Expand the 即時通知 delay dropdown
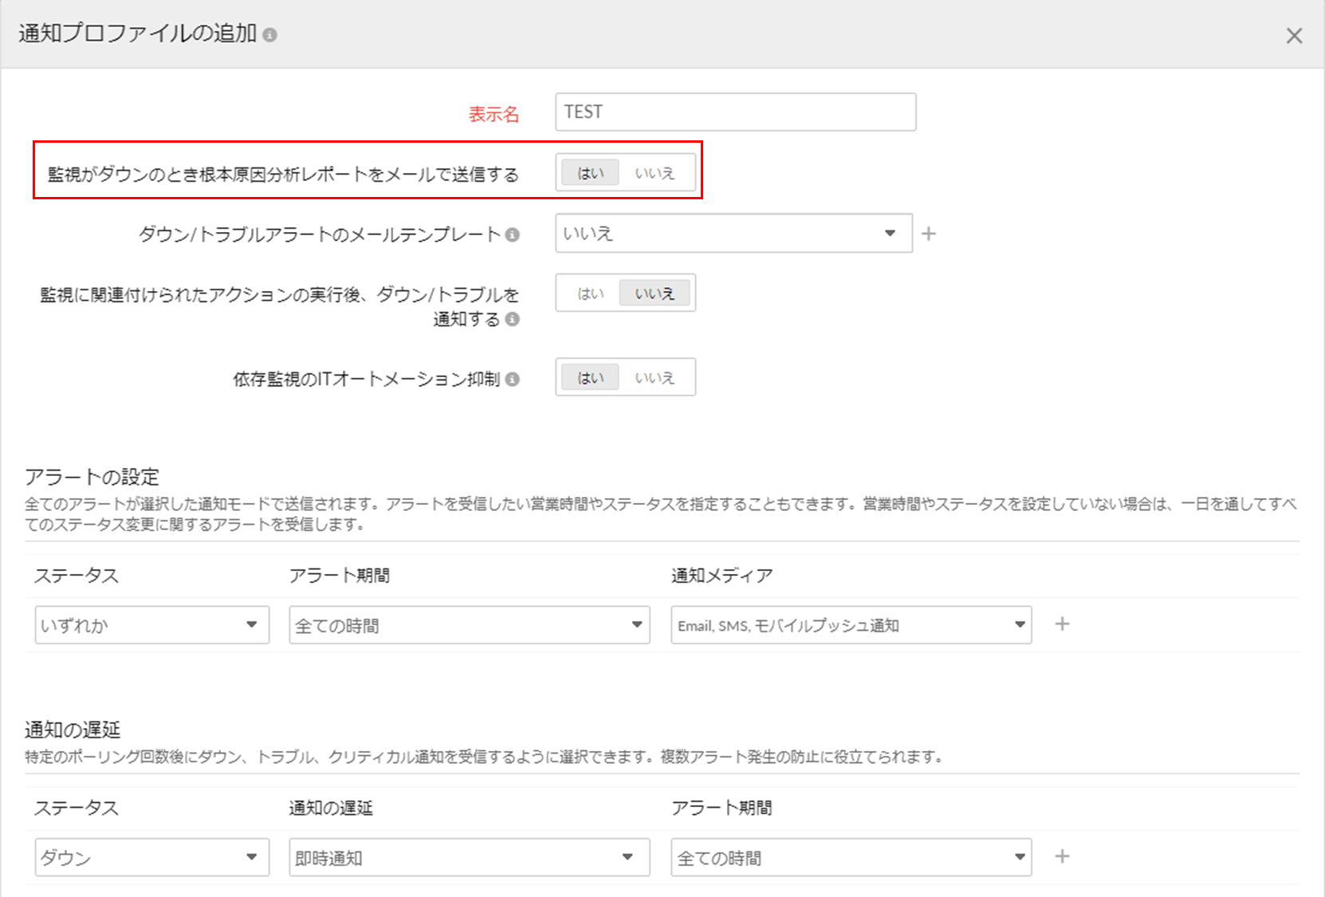Viewport: 1325px width, 897px height. (469, 857)
